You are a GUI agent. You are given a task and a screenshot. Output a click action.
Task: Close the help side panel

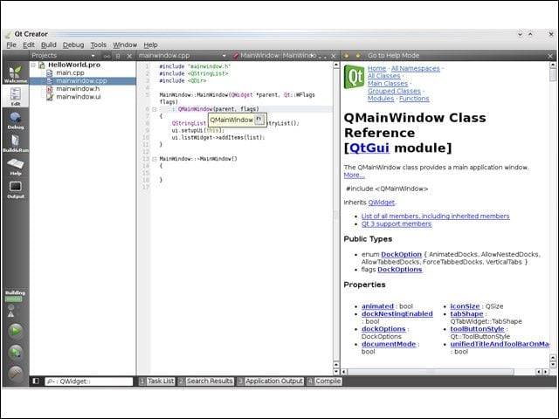(x=550, y=56)
